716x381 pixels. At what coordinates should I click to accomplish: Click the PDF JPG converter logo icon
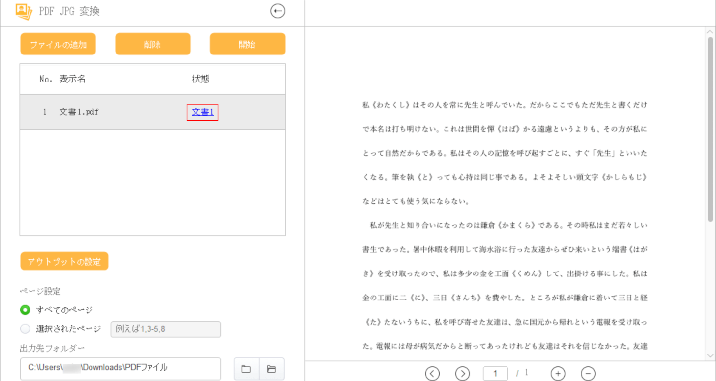tap(23, 11)
